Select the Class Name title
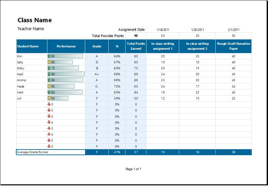Image resolution: width=268 pixels, height=186 pixels. pyautogui.click(x=34, y=20)
